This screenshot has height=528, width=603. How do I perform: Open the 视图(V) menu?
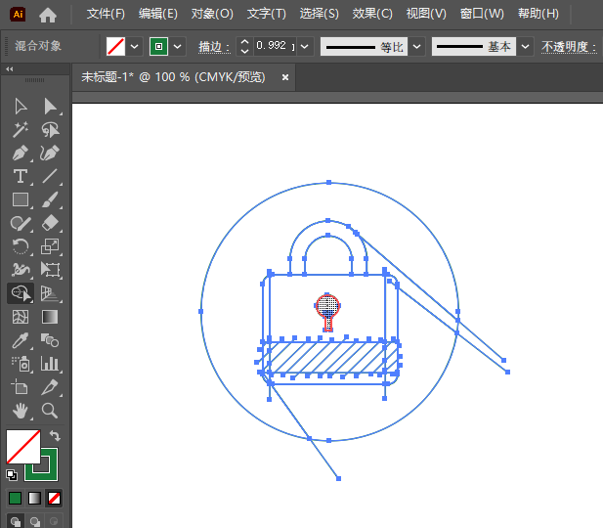click(x=426, y=14)
